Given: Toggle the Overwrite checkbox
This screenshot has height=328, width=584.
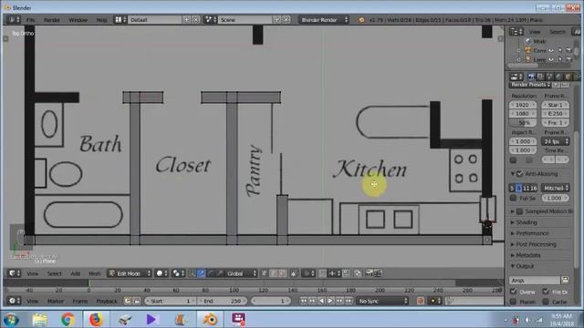Looking at the screenshot, I should [513, 292].
